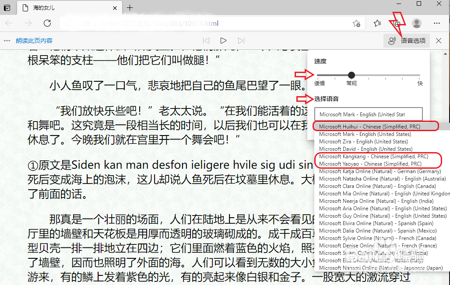Choose Microsoft Guy Online US voice
450x285 pixels.
(x=381, y=216)
